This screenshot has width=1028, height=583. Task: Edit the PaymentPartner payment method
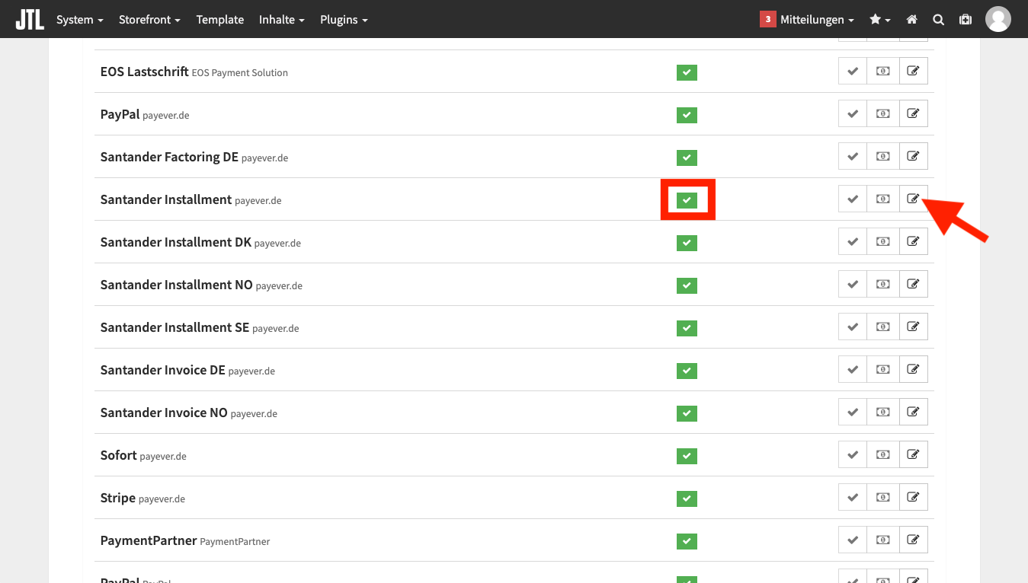[913, 540]
